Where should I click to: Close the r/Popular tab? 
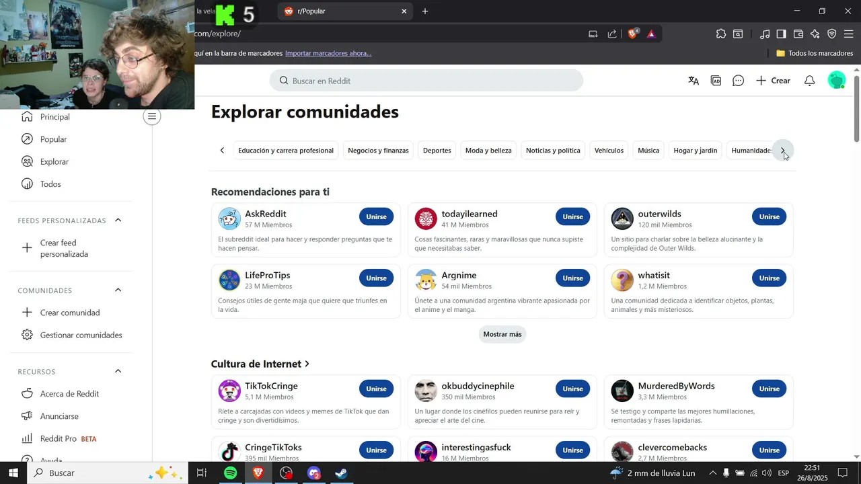point(404,11)
